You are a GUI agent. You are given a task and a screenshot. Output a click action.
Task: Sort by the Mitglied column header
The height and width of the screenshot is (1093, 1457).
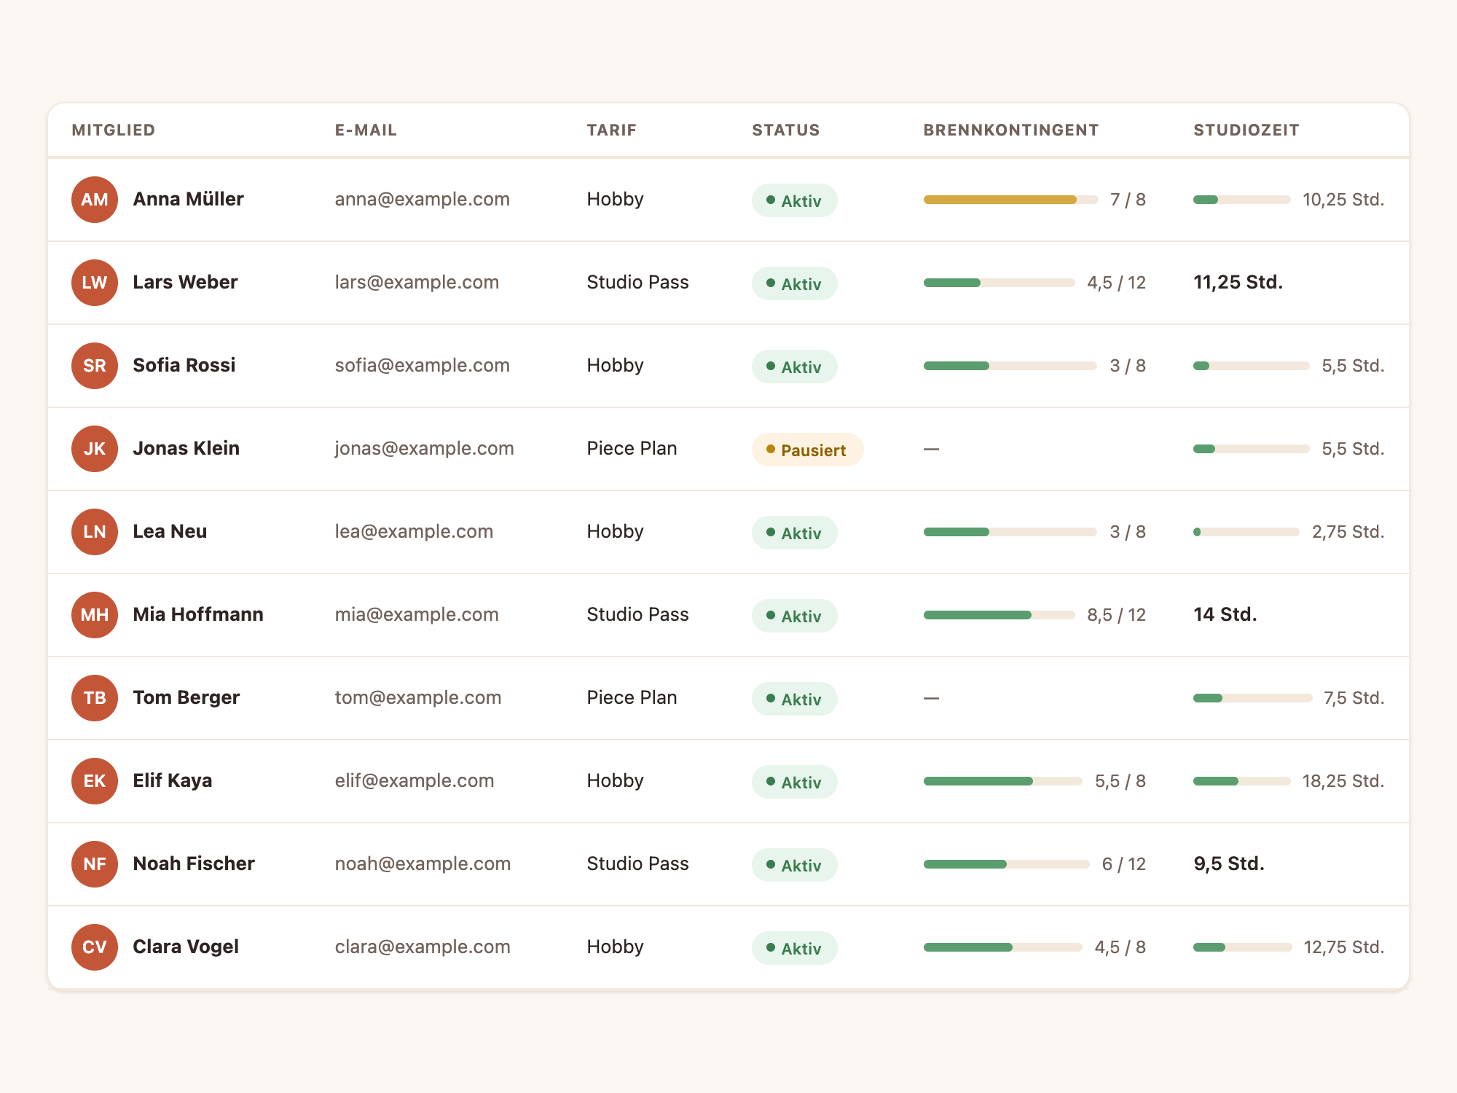pos(114,130)
